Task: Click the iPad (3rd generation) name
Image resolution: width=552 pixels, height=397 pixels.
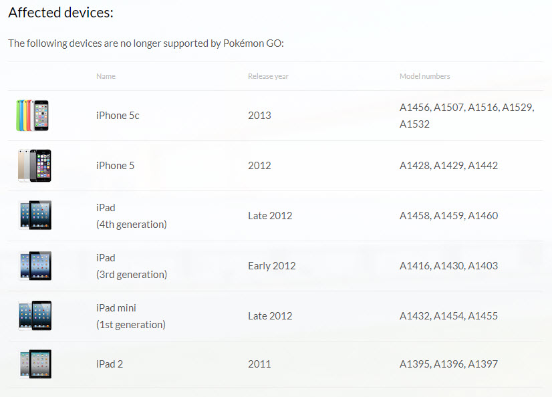Action: 131,266
